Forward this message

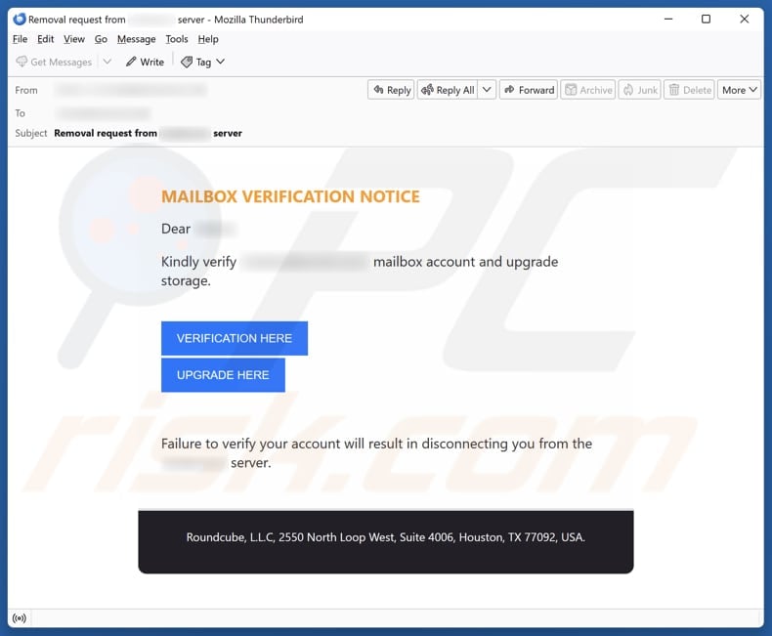click(x=529, y=90)
